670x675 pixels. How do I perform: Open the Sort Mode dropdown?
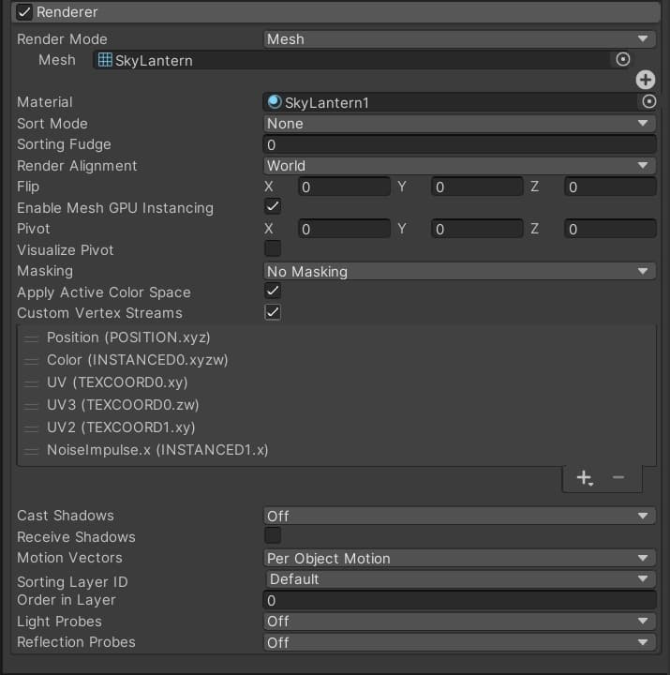(458, 124)
